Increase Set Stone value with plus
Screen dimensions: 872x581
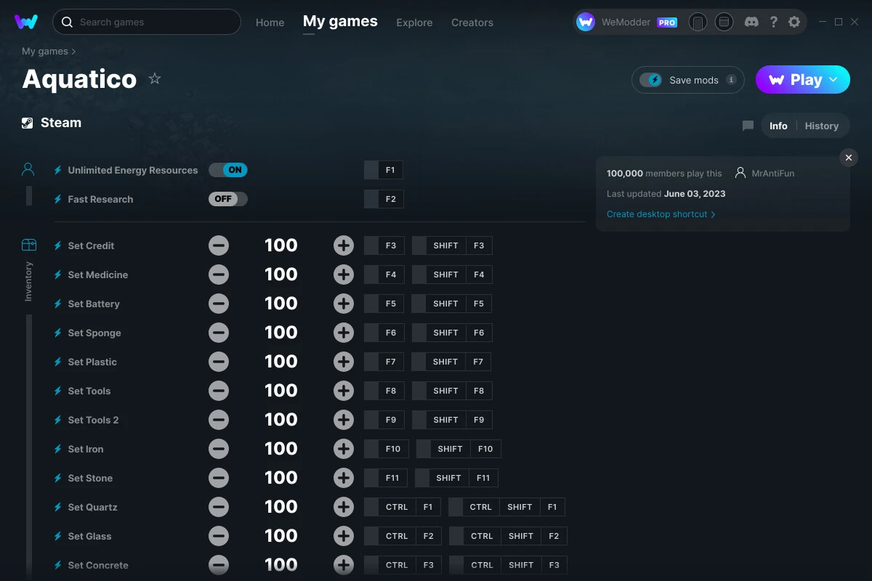344,478
